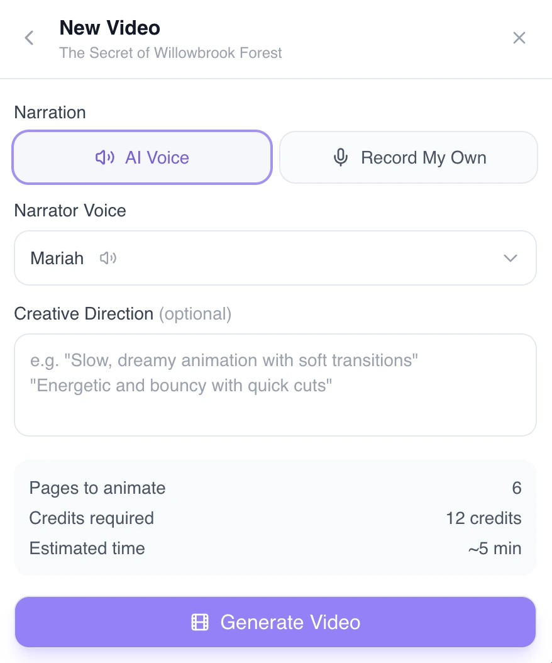Click The Secret of Willowbrook Forest subtitle

(x=170, y=53)
